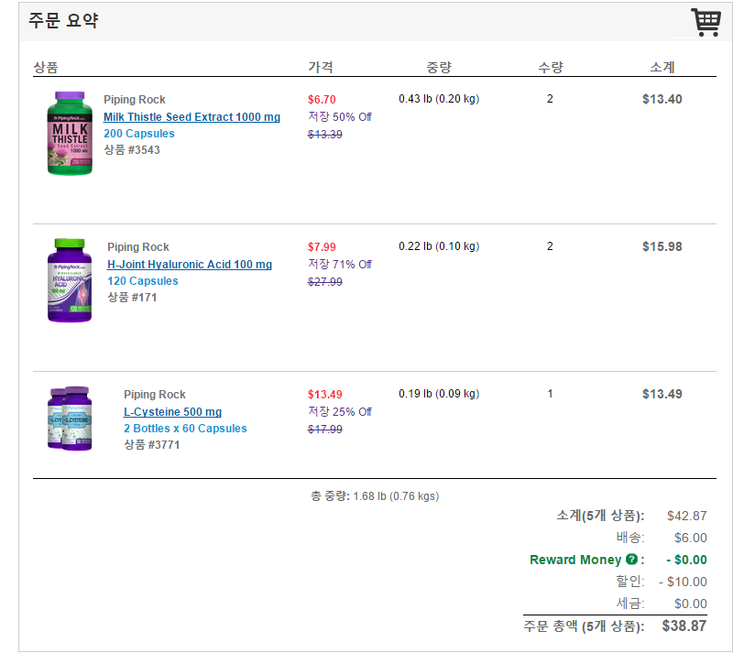Click the Reward Money help icon
This screenshot has width=733, height=653.
click(631, 560)
